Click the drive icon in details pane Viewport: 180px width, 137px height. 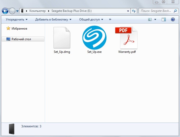click(12, 129)
